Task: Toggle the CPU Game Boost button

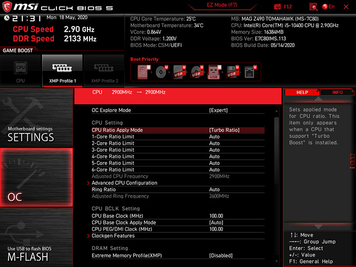Action: coord(20,71)
